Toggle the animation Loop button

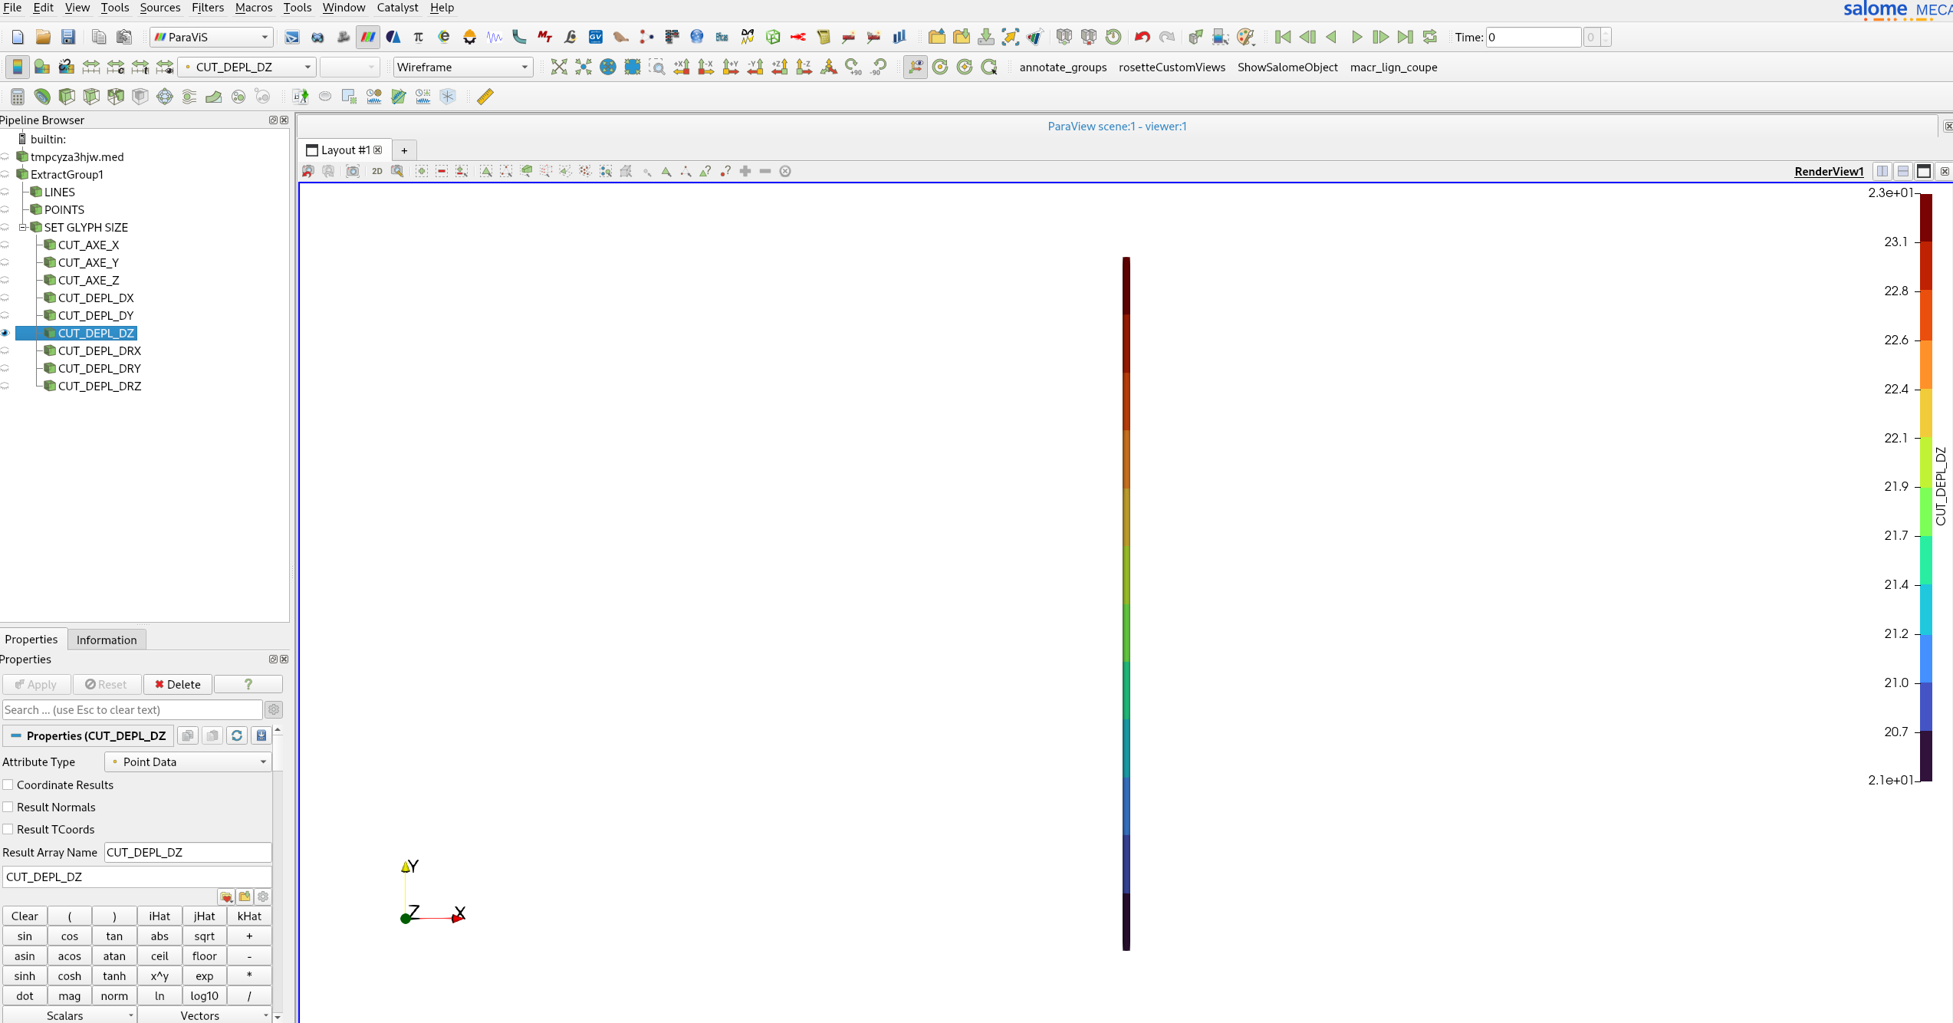click(1430, 37)
